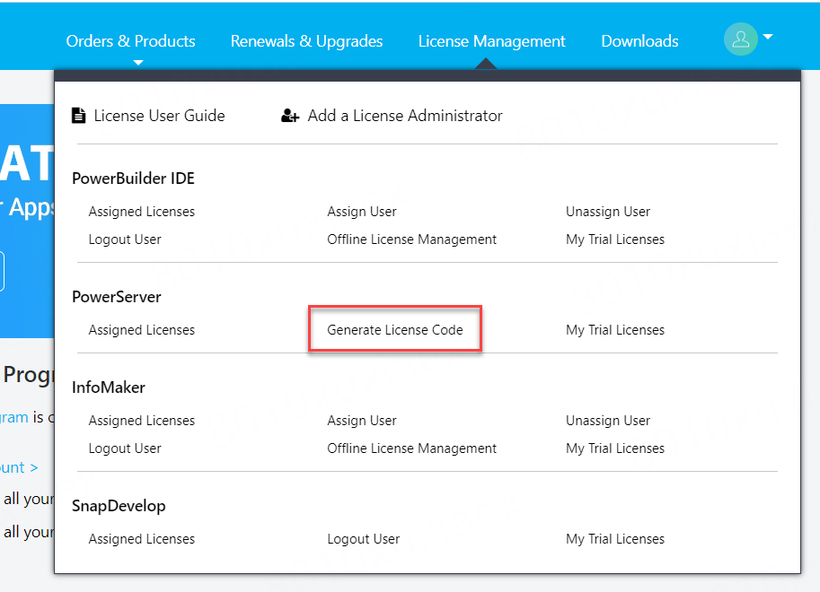Open PowerBuilder IDE Offline License Management
This screenshot has width=820, height=592.
pos(411,239)
